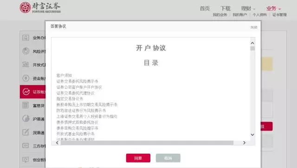
Task: Click 证券交易委托风险揭示书 contents entry
Action: click(77, 81)
